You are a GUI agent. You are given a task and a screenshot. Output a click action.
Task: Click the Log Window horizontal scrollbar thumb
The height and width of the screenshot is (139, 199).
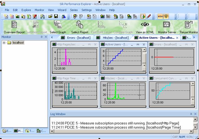pyautogui.click(x=117, y=131)
